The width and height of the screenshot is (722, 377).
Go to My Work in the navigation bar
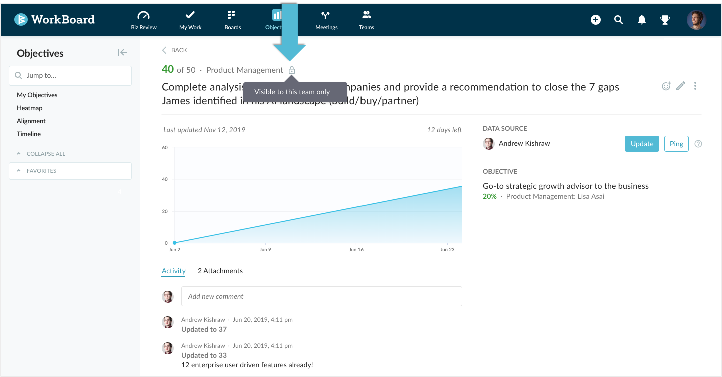point(190,20)
